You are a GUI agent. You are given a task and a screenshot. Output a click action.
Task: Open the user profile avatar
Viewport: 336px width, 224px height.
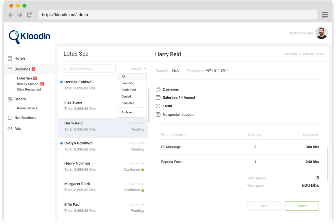tap(321, 33)
